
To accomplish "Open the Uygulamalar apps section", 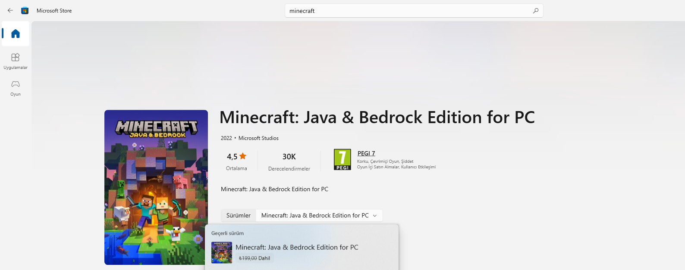I will click(x=16, y=61).
